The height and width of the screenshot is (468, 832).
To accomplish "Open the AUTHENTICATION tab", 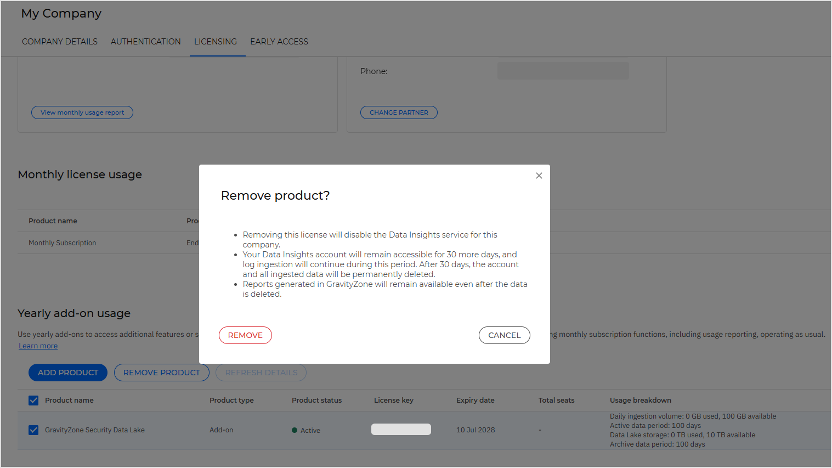I will pos(145,41).
